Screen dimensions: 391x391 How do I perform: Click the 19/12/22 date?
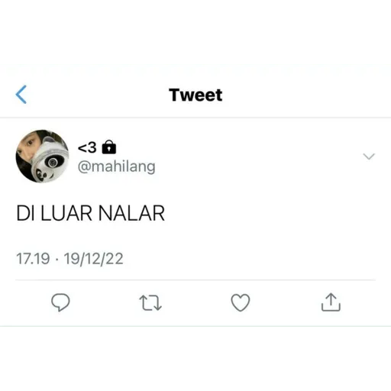pos(93,259)
